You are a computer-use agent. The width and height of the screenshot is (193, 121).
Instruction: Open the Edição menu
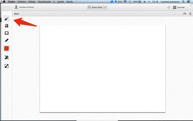pos(32,2)
